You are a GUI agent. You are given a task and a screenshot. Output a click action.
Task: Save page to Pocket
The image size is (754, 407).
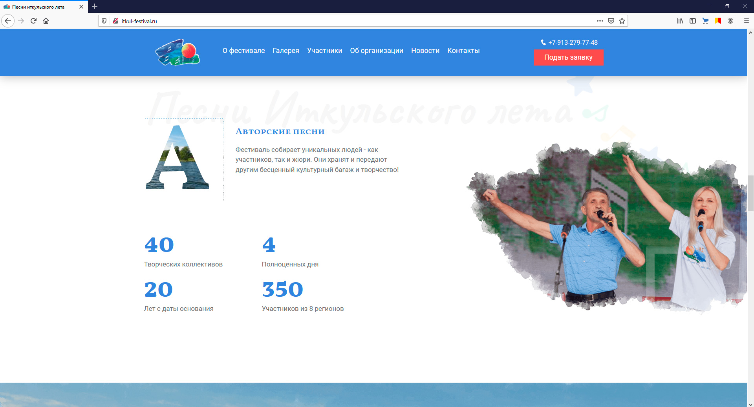coord(611,21)
